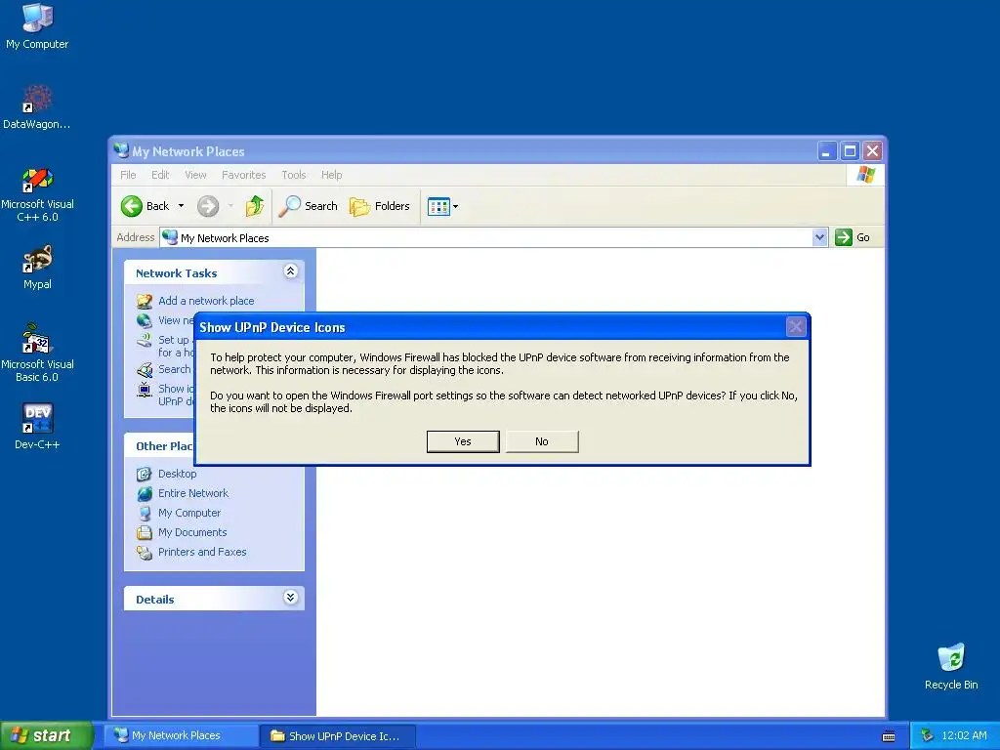Open Forward history dropdown arrow
The image size is (1000, 750).
pyautogui.click(x=230, y=206)
